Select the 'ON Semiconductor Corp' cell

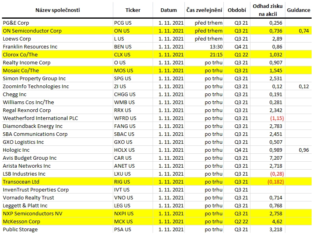[x=58, y=31]
